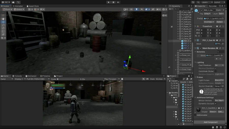229x129 pixels.
Task: Open the Cast Shadows dropdown
Action: pos(219,65)
